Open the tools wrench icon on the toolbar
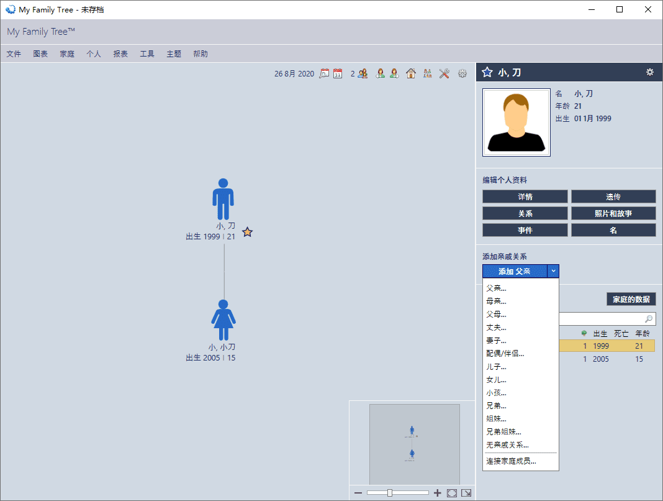The width and height of the screenshot is (663, 501). [x=444, y=73]
